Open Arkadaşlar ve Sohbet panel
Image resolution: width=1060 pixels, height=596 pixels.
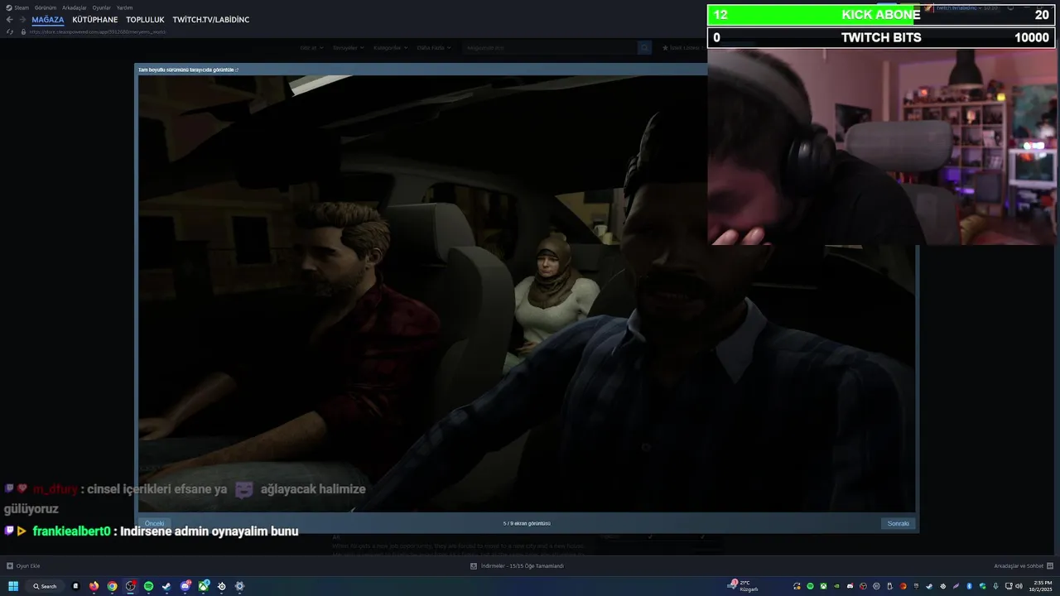pos(1023,566)
